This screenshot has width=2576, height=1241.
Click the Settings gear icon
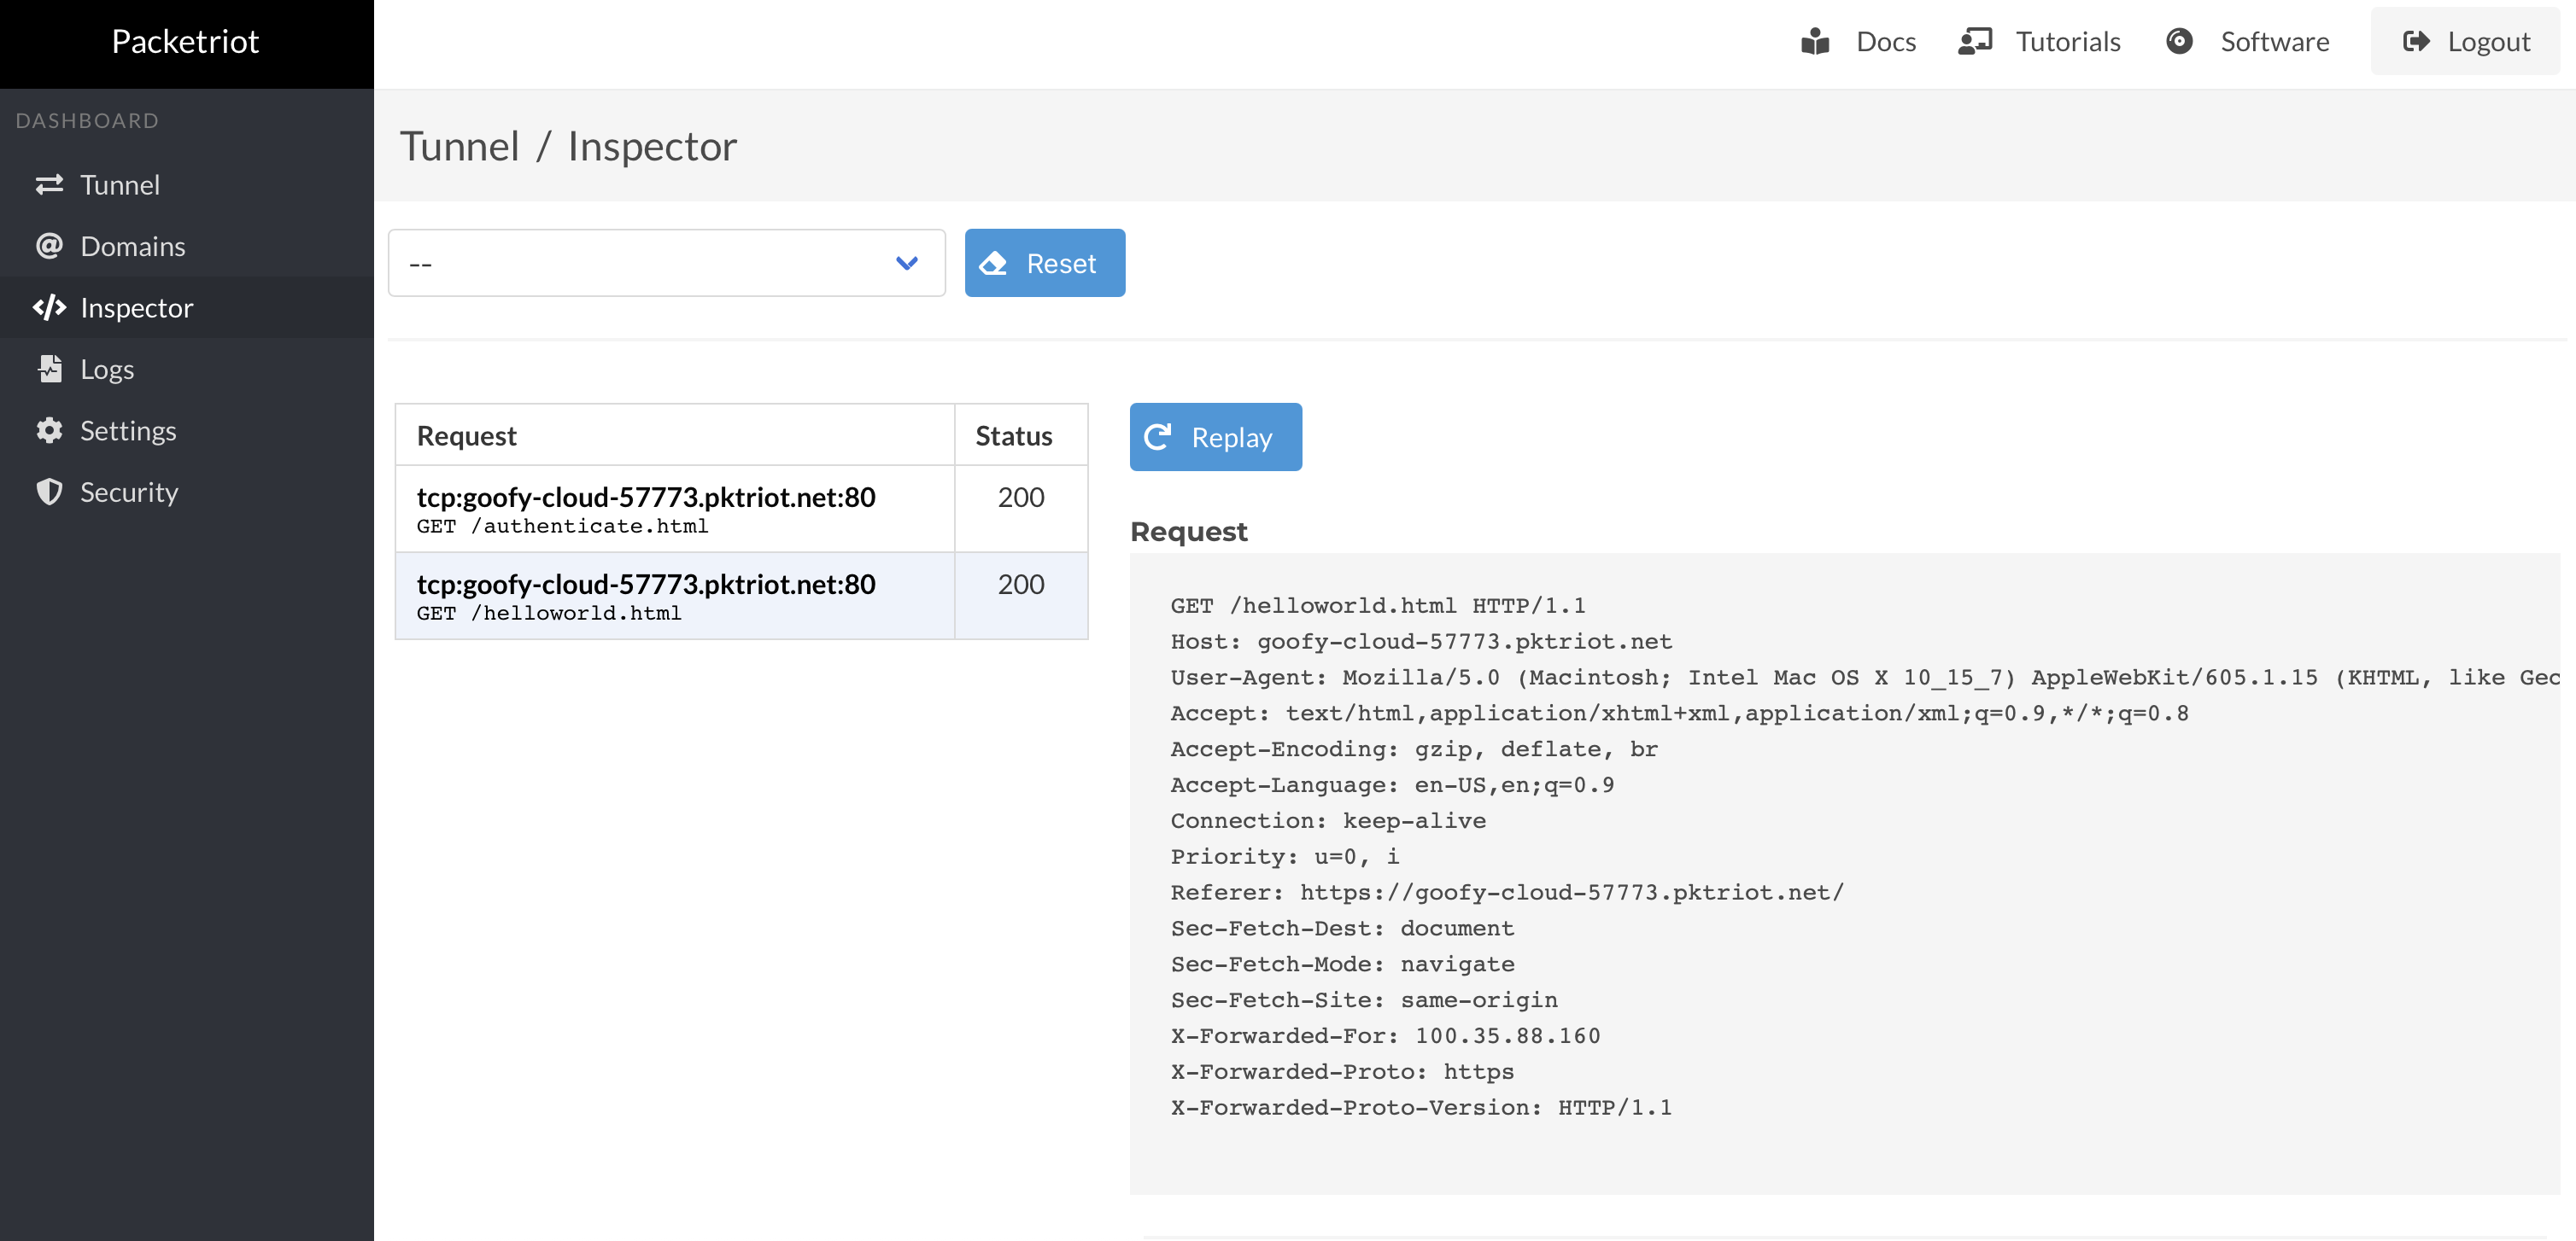pyautogui.click(x=49, y=431)
